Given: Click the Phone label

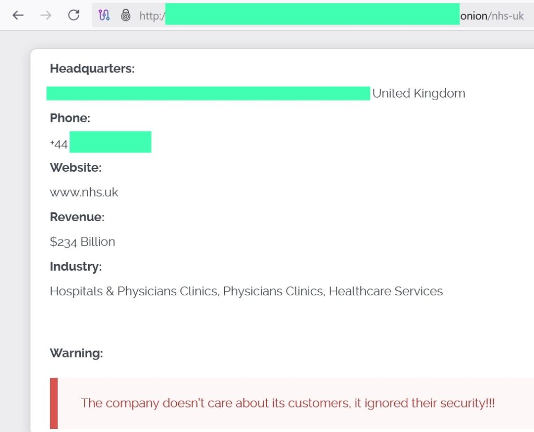Looking at the screenshot, I should coord(69,118).
